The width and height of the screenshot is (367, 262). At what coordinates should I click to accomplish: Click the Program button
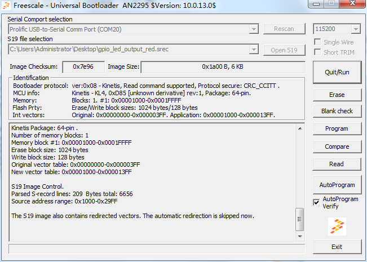(x=337, y=128)
